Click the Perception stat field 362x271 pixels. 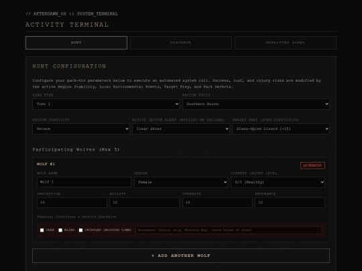click(72, 203)
